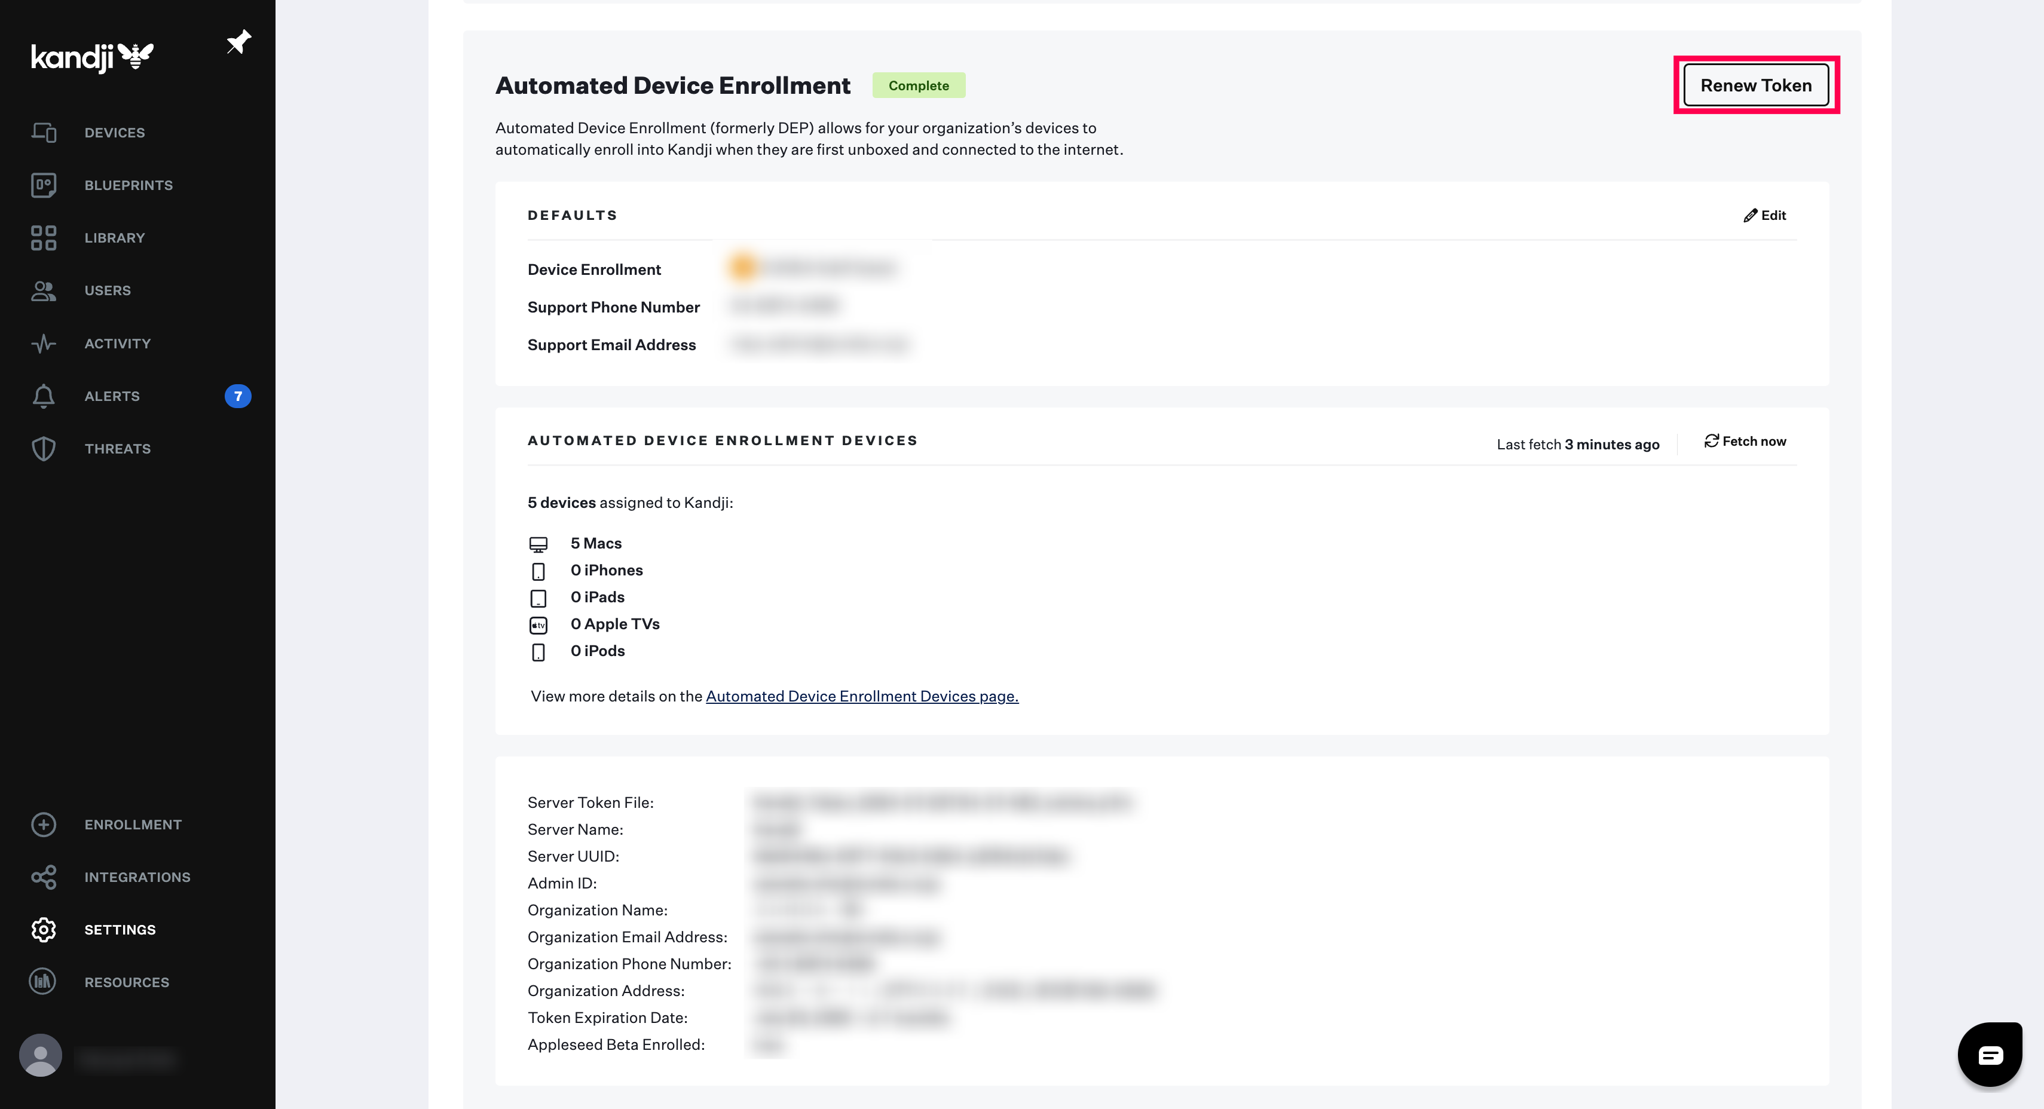Open the Alerts bell icon
This screenshot has width=2044, height=1109.
point(44,396)
